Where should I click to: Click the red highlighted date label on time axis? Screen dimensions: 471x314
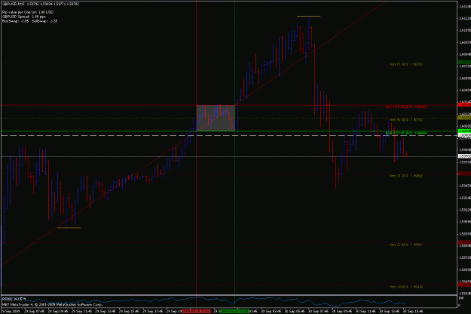[196, 311]
